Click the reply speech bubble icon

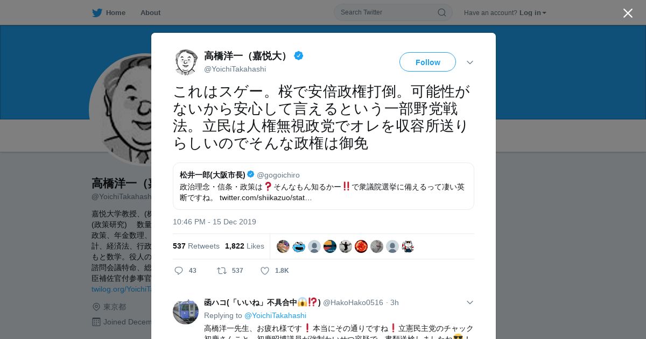179,271
